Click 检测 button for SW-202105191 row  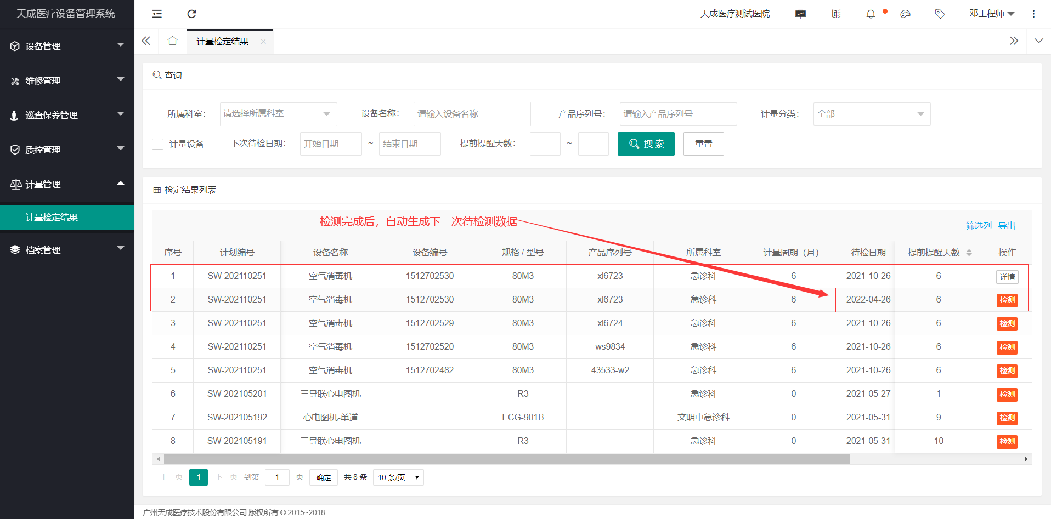point(1007,442)
